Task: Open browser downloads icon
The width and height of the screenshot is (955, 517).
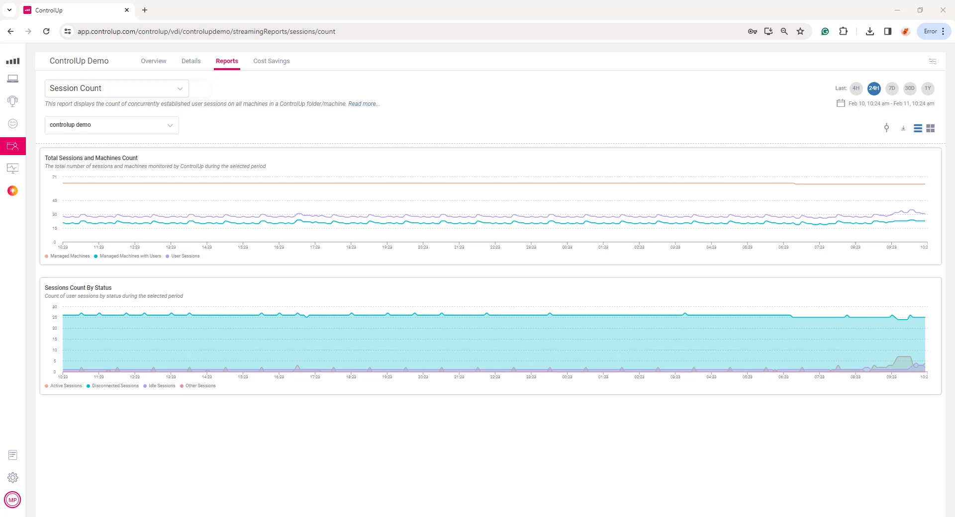Action: (870, 31)
